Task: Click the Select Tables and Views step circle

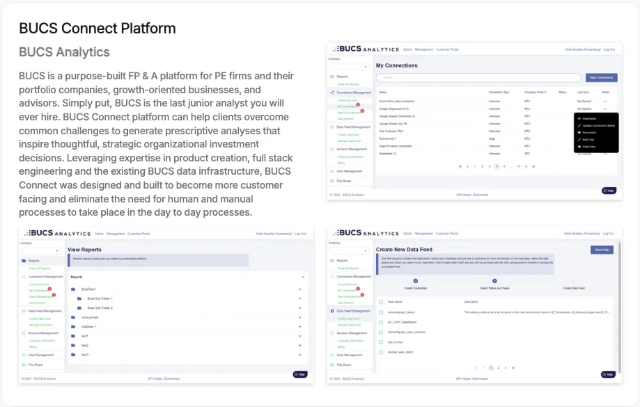Action: click(494, 281)
